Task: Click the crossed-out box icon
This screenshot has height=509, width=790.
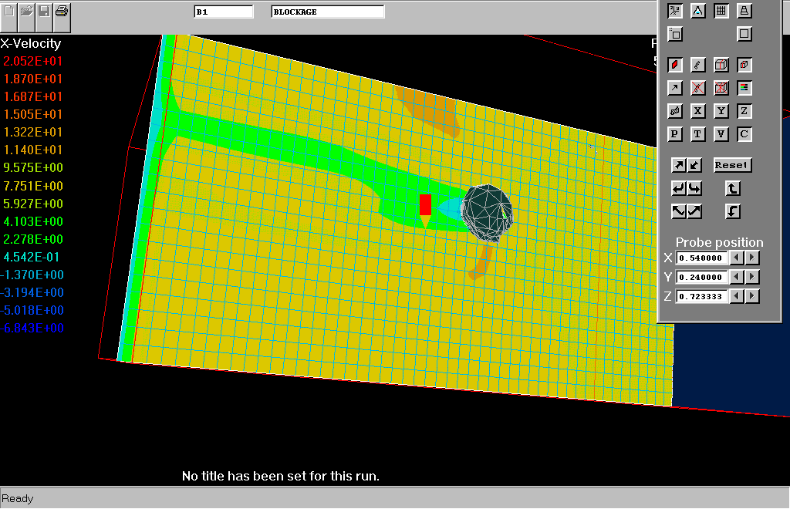Action: (721, 88)
